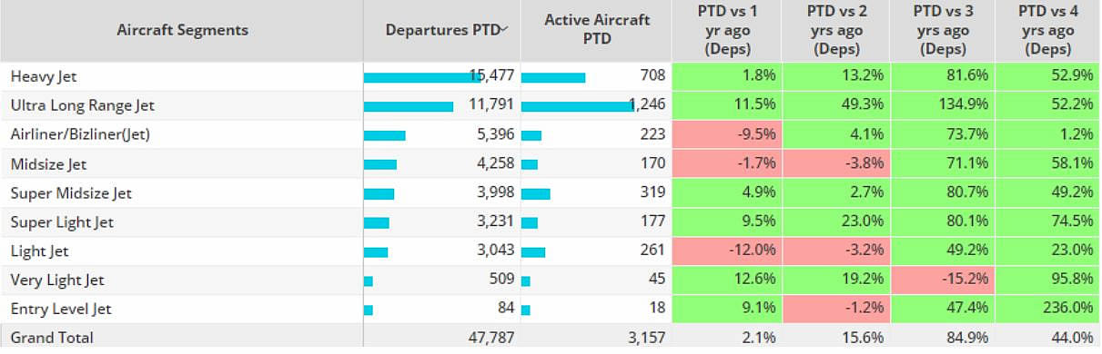
Task: Select the Ultra Long Range Jet row
Action: (551, 105)
